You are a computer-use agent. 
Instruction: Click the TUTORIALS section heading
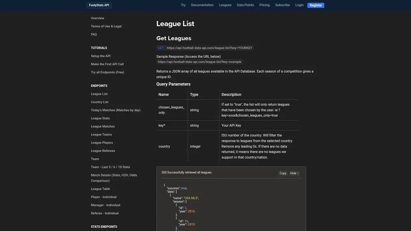pos(99,48)
